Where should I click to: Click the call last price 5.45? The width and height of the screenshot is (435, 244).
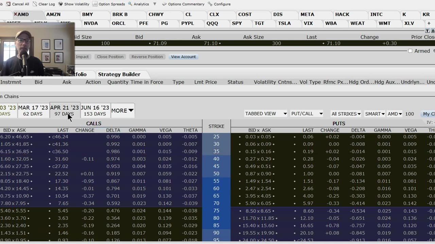(x=63, y=211)
